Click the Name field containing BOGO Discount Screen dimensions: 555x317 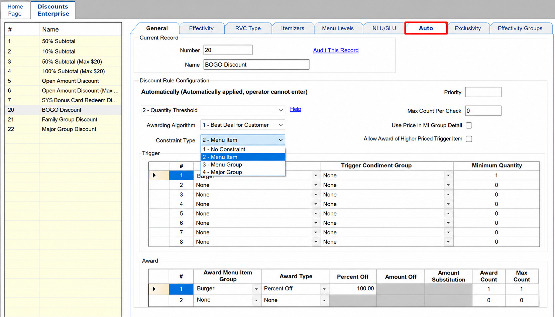point(256,65)
